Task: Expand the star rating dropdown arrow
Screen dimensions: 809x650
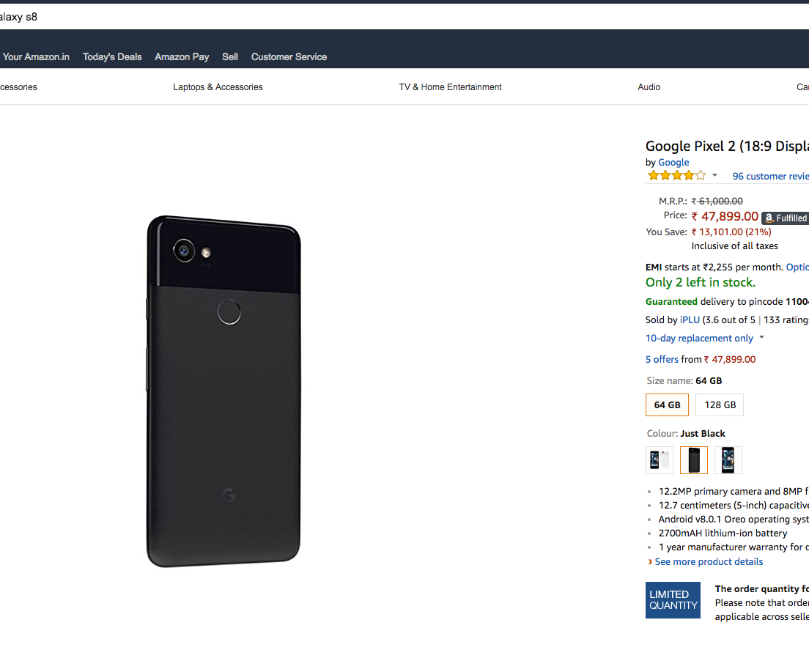Action: coord(715,176)
